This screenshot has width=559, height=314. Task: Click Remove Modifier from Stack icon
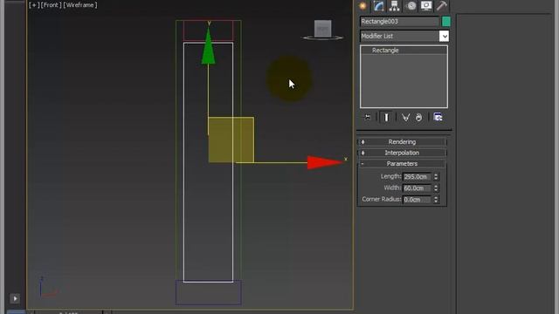tap(419, 117)
